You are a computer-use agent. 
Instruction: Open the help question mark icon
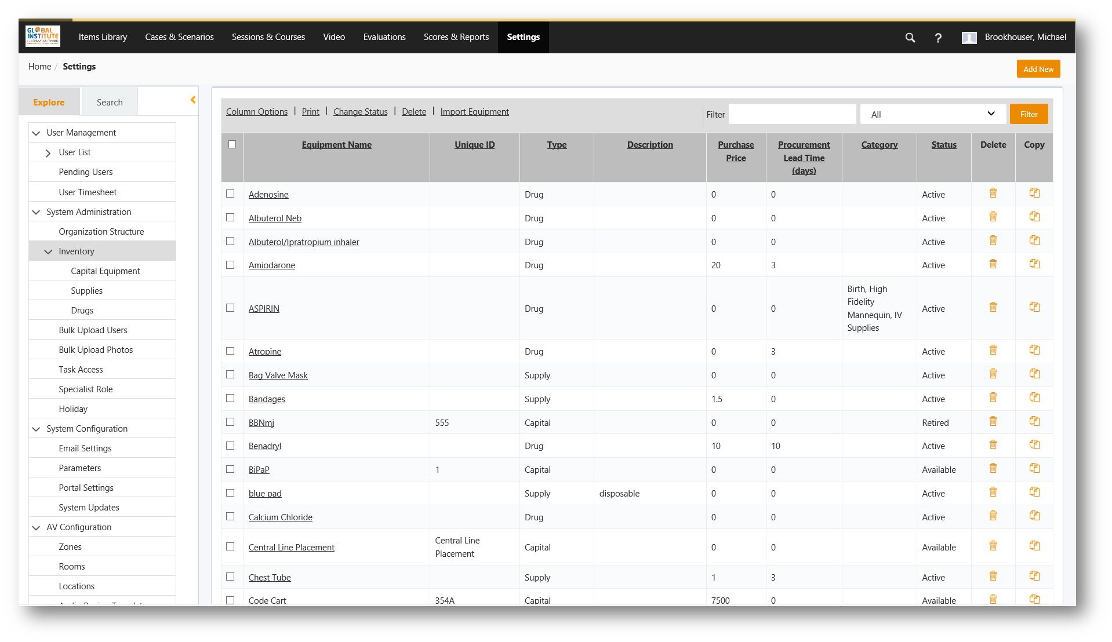938,38
